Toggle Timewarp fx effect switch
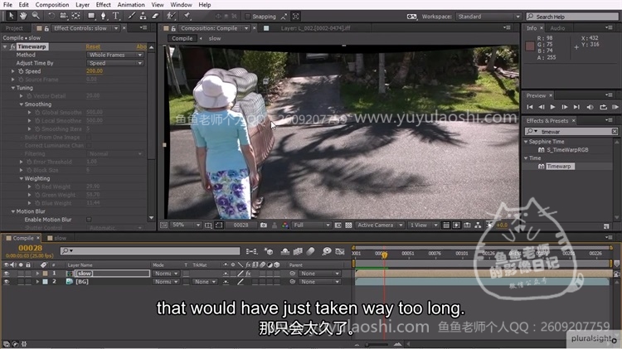622x349 pixels. click(12, 46)
